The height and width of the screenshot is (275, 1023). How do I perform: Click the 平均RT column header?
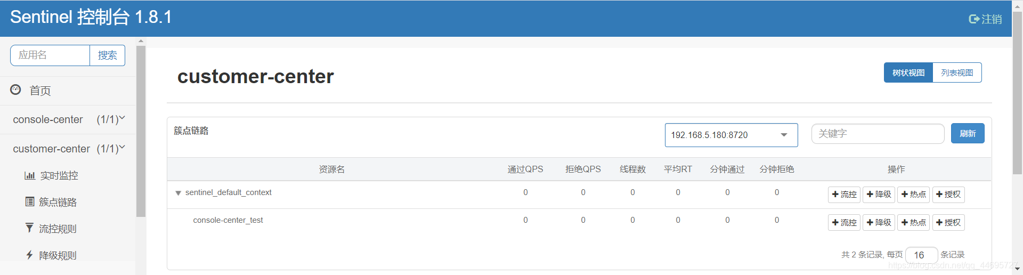tap(678, 169)
